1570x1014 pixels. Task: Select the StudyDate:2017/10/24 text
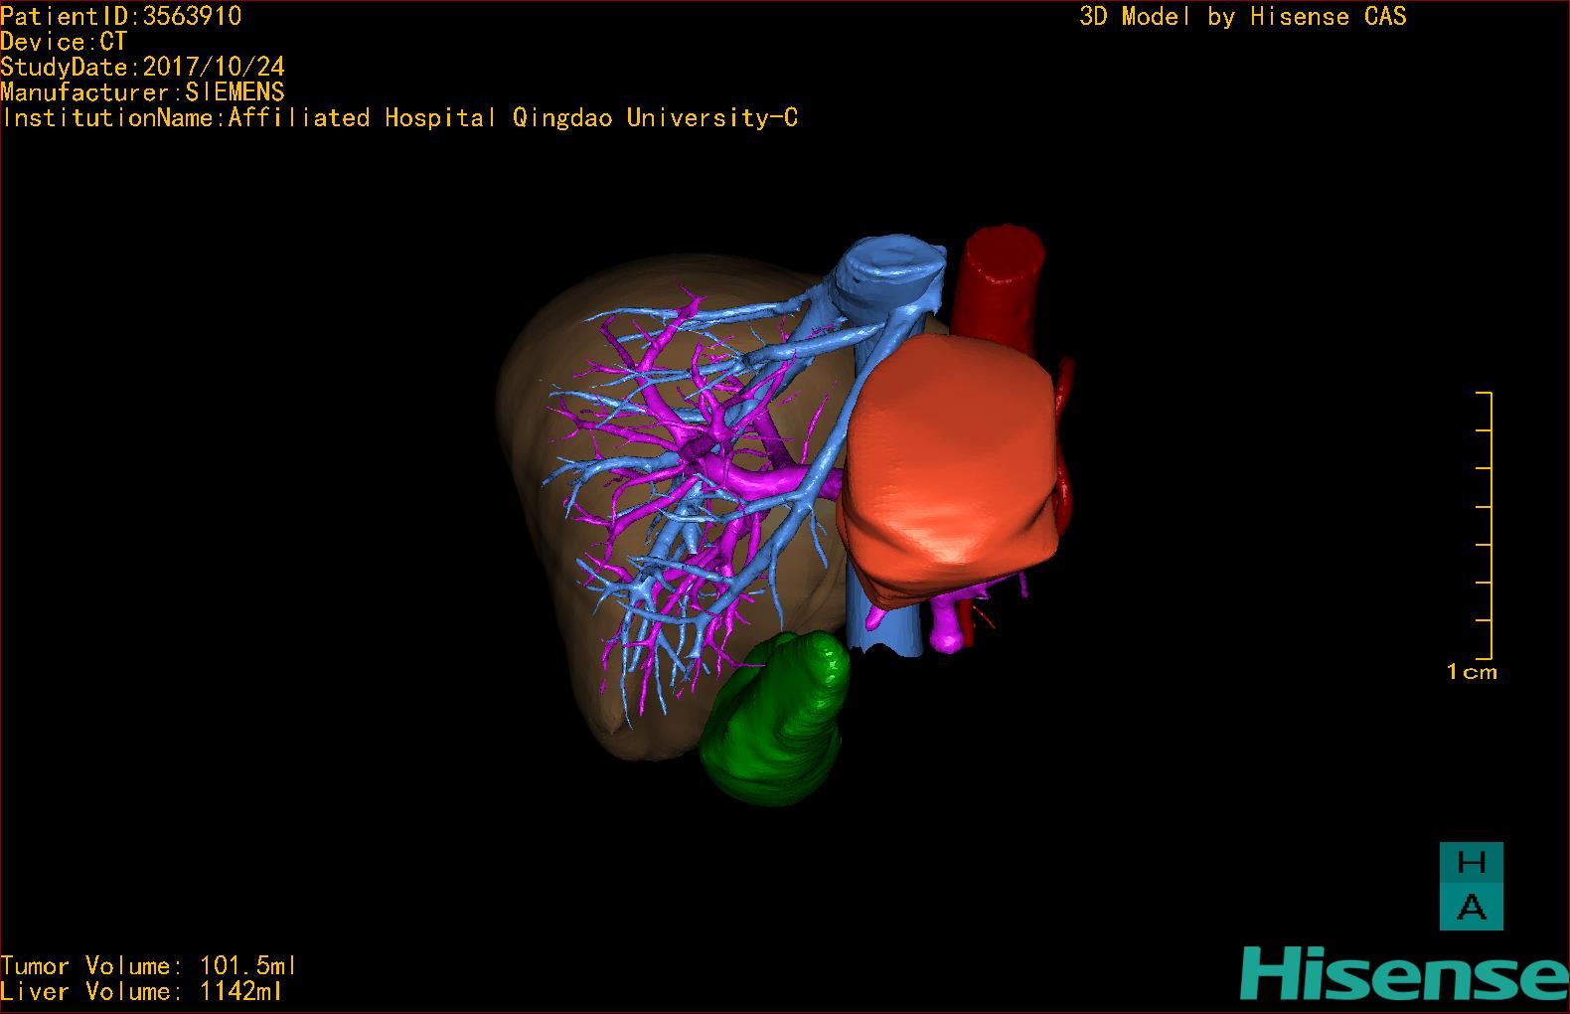pyautogui.click(x=142, y=67)
